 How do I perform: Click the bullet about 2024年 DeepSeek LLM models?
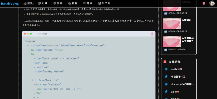73,9
